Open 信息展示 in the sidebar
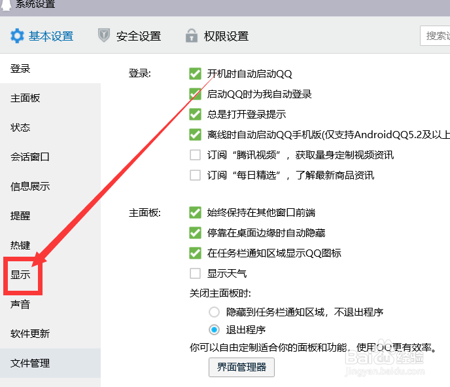The height and width of the screenshot is (387, 450). (50, 186)
